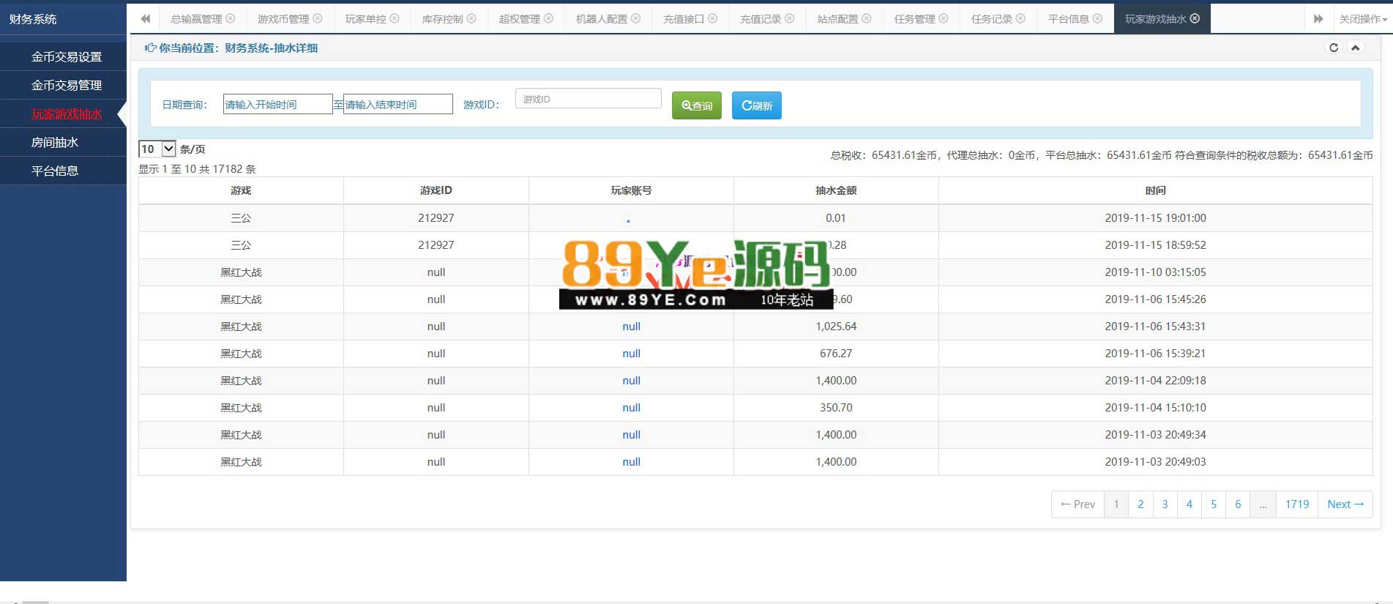
Task: Close the 超权管理 tab
Action: pos(548,18)
